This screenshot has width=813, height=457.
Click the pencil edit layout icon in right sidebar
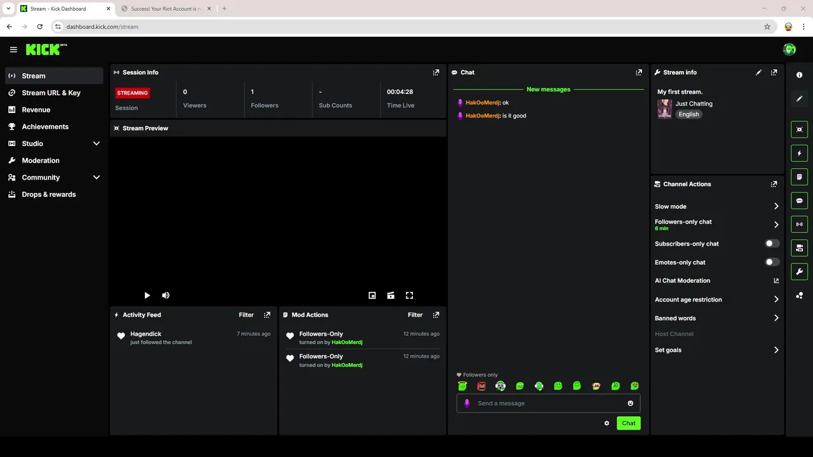799,99
